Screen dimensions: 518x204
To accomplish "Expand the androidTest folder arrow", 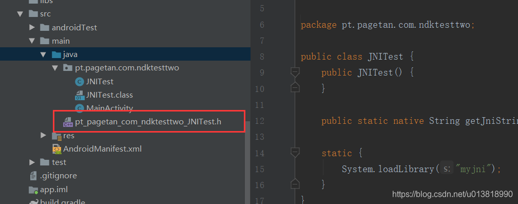I will point(32,27).
